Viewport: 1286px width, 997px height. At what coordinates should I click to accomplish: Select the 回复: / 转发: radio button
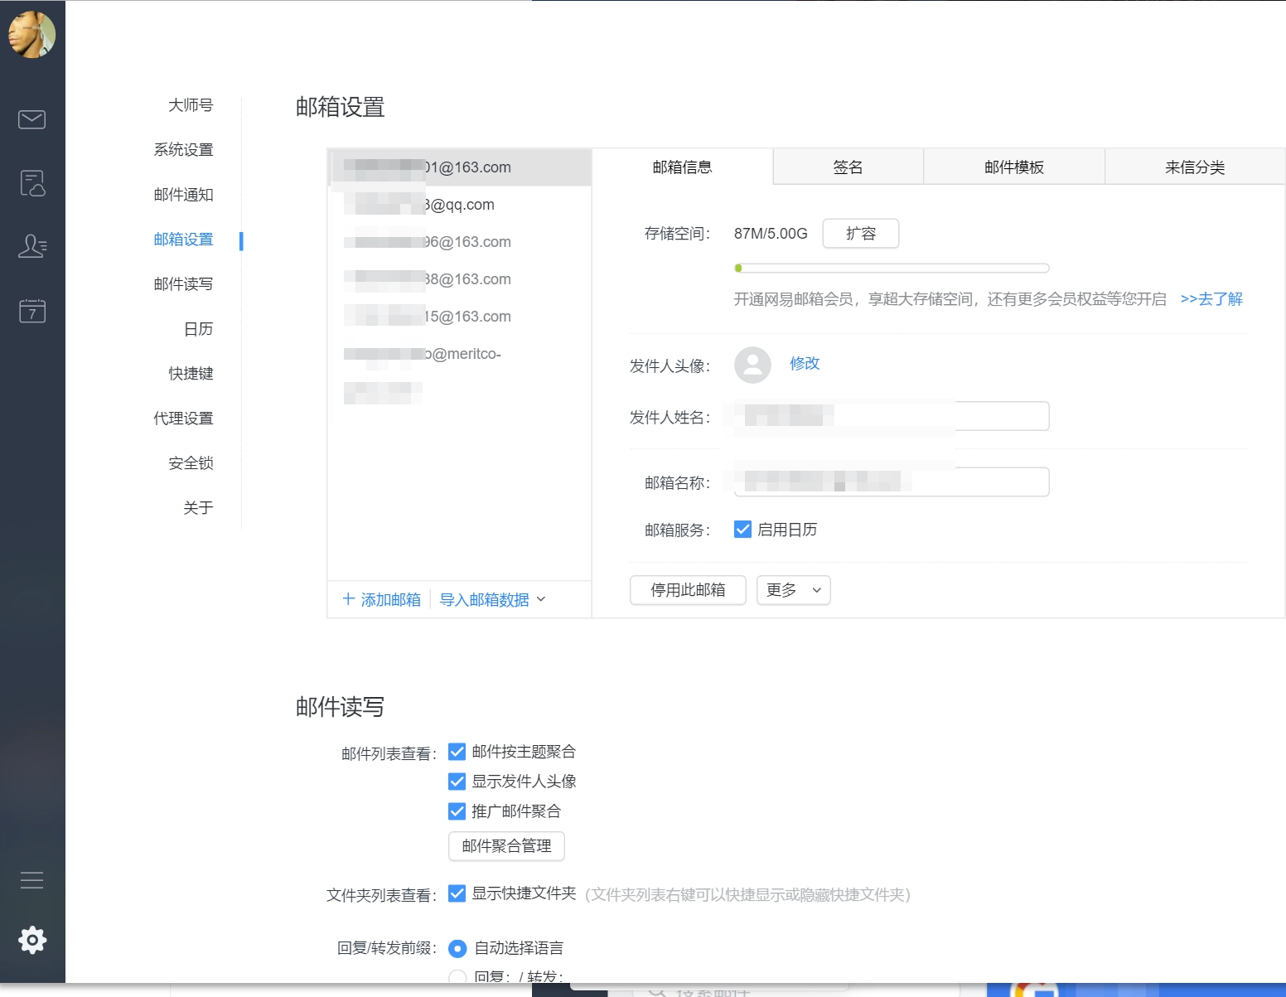tap(457, 977)
